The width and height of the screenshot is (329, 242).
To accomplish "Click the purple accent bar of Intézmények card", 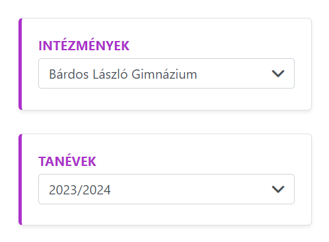I will pyautogui.click(x=20, y=64).
